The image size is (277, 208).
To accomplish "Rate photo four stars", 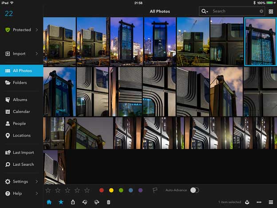I will 77,190.
